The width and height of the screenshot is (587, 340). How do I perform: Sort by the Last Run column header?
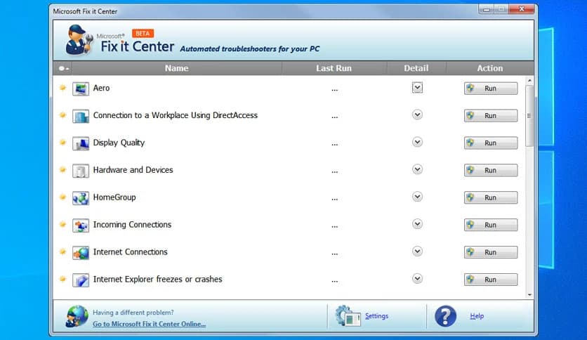(334, 68)
